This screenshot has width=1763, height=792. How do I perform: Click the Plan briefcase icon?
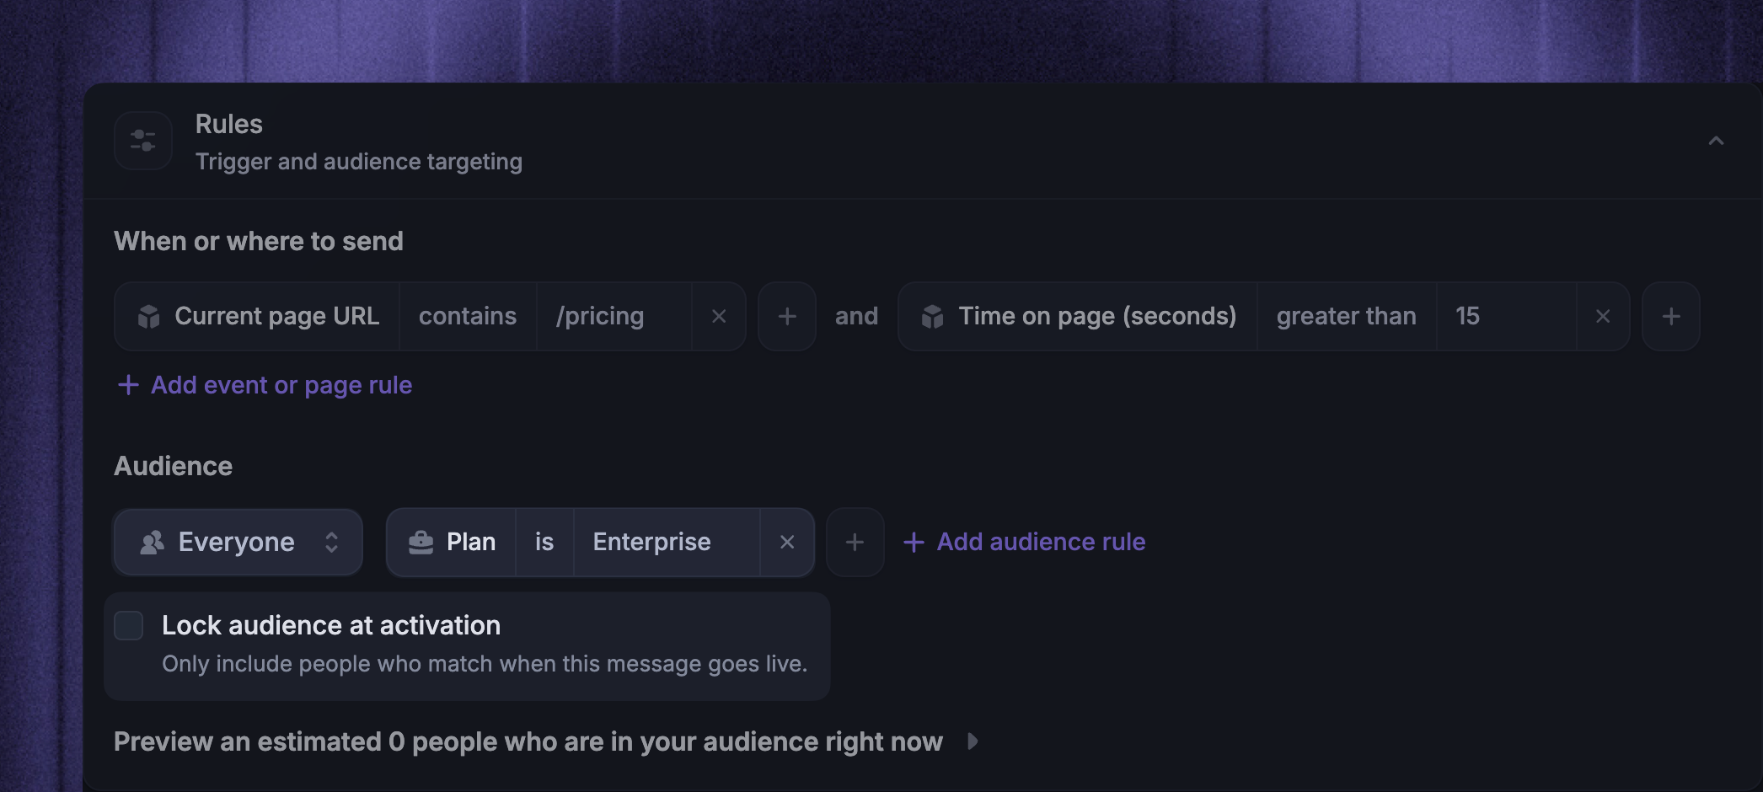click(421, 543)
